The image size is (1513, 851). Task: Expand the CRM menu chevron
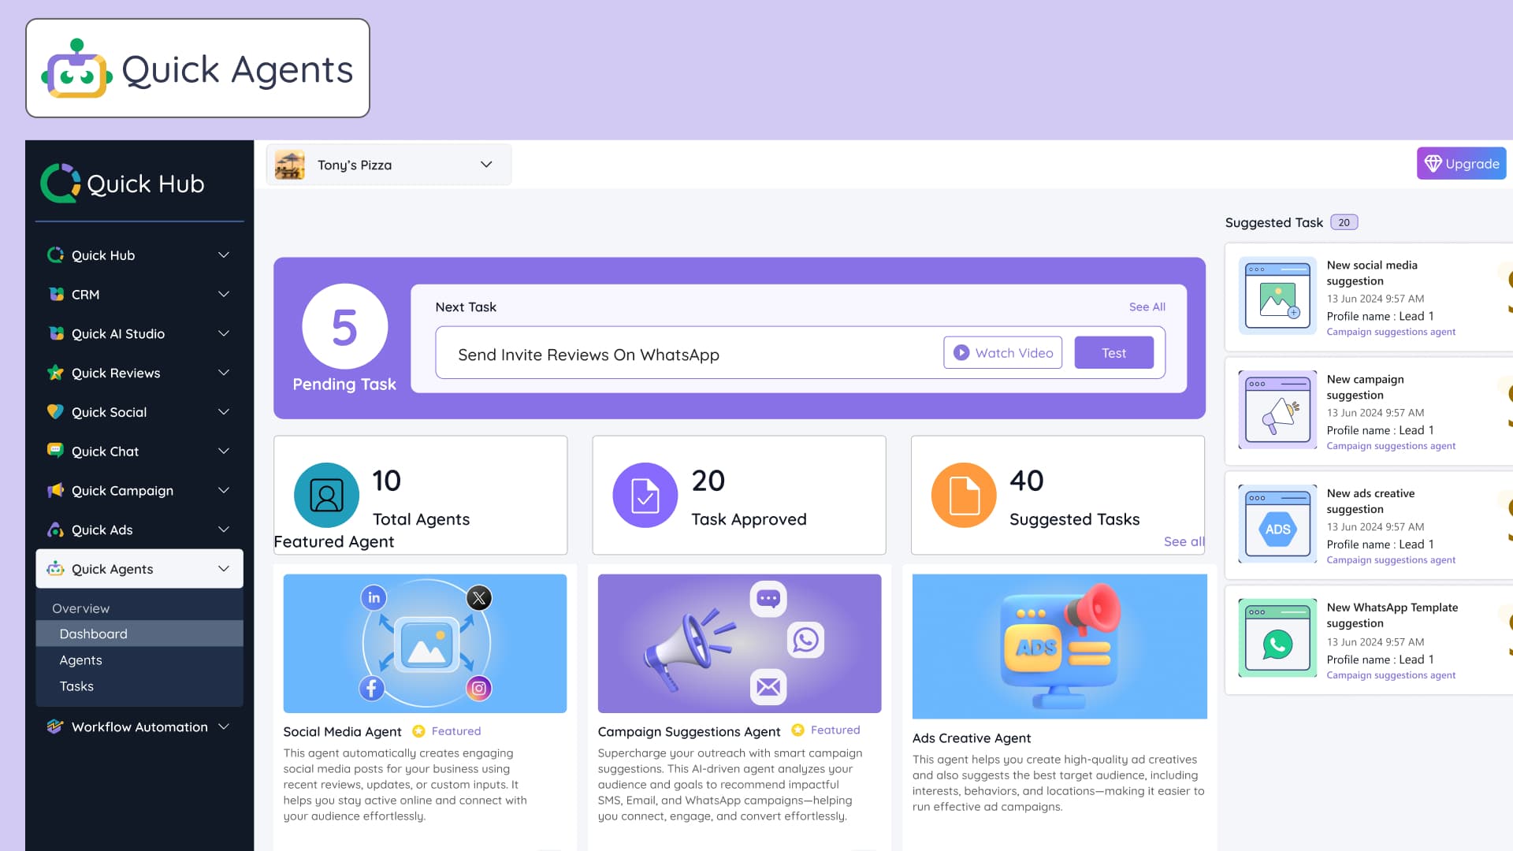point(225,294)
